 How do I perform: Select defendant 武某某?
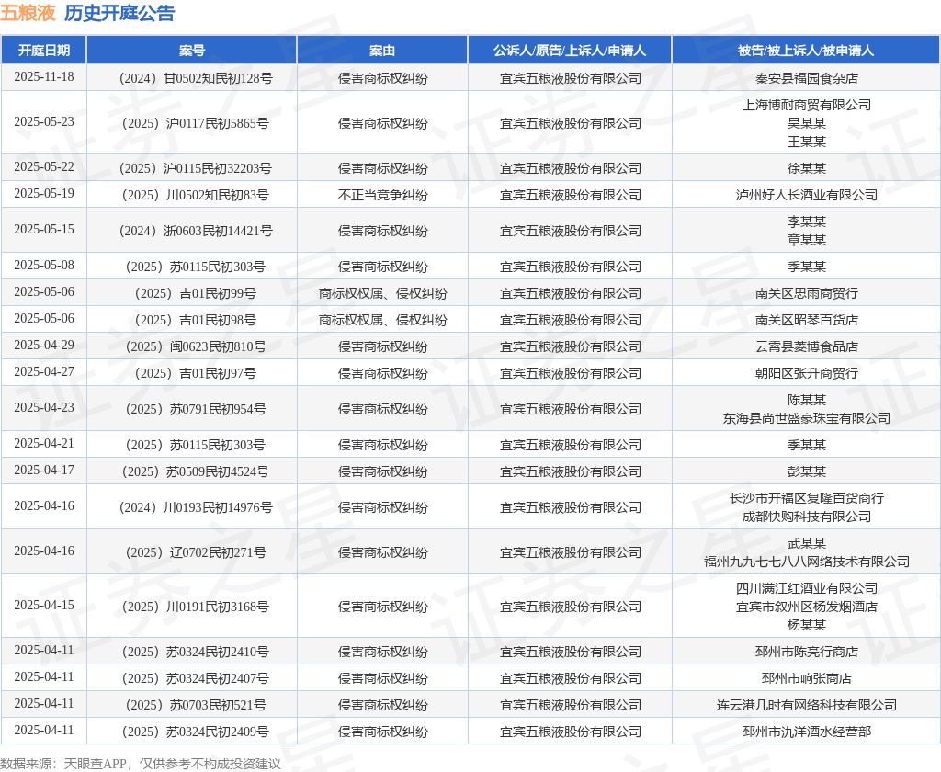coord(807,543)
